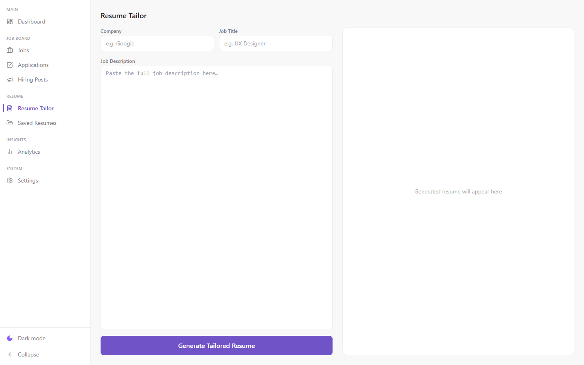Click inside the Job Description text area
584x365 pixels.
click(217, 198)
